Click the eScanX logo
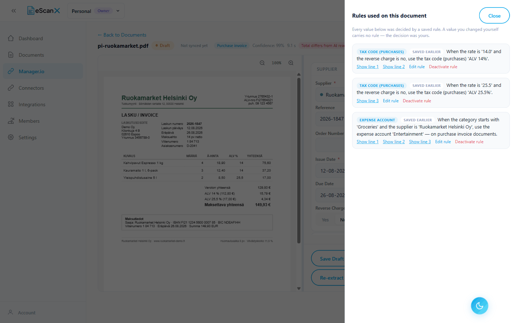This screenshot has width=517, height=323. click(44, 11)
